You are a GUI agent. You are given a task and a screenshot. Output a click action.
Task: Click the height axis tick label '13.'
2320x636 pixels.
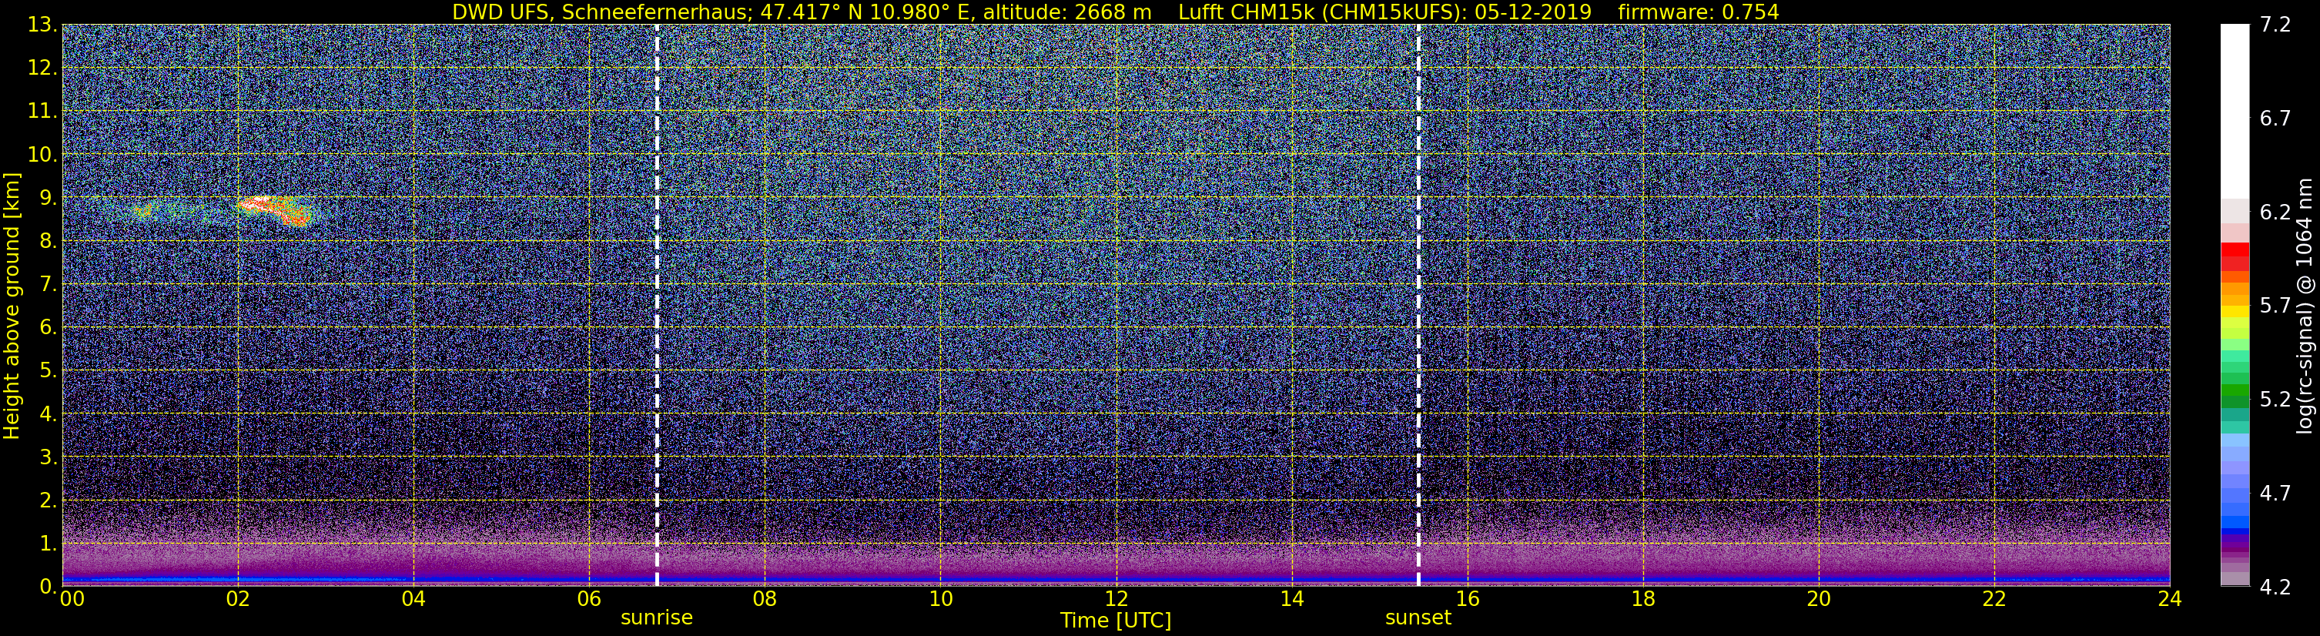coord(42,25)
